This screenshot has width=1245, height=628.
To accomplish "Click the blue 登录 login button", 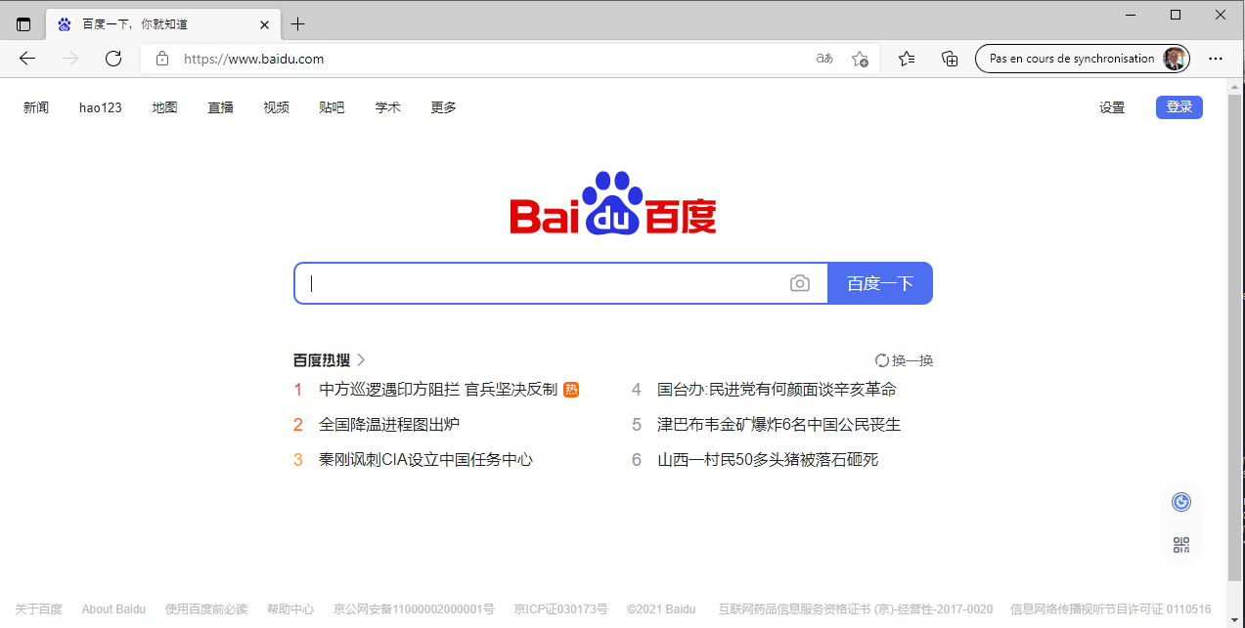I will (x=1179, y=107).
